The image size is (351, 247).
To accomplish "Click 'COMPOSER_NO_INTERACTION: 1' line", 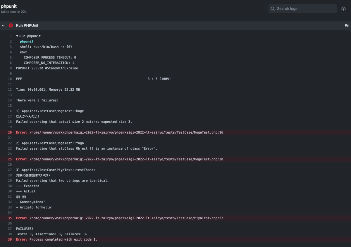I will coord(49,63).
